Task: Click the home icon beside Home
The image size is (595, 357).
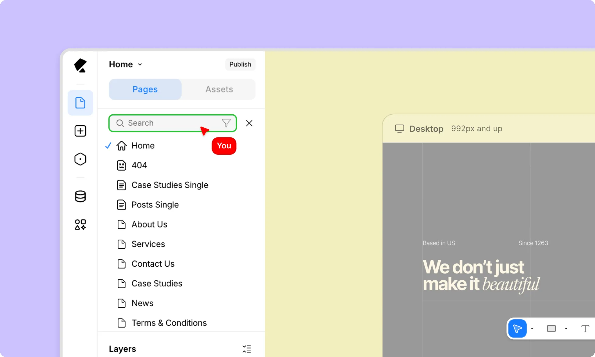Action: click(122, 146)
